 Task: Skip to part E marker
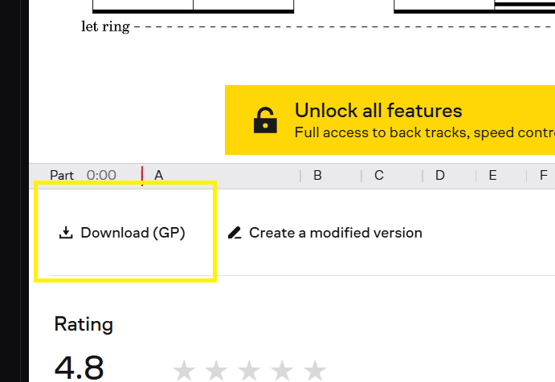tap(492, 175)
